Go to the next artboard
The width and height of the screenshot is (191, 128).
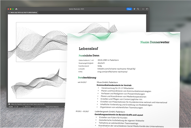click(x=37, y=107)
